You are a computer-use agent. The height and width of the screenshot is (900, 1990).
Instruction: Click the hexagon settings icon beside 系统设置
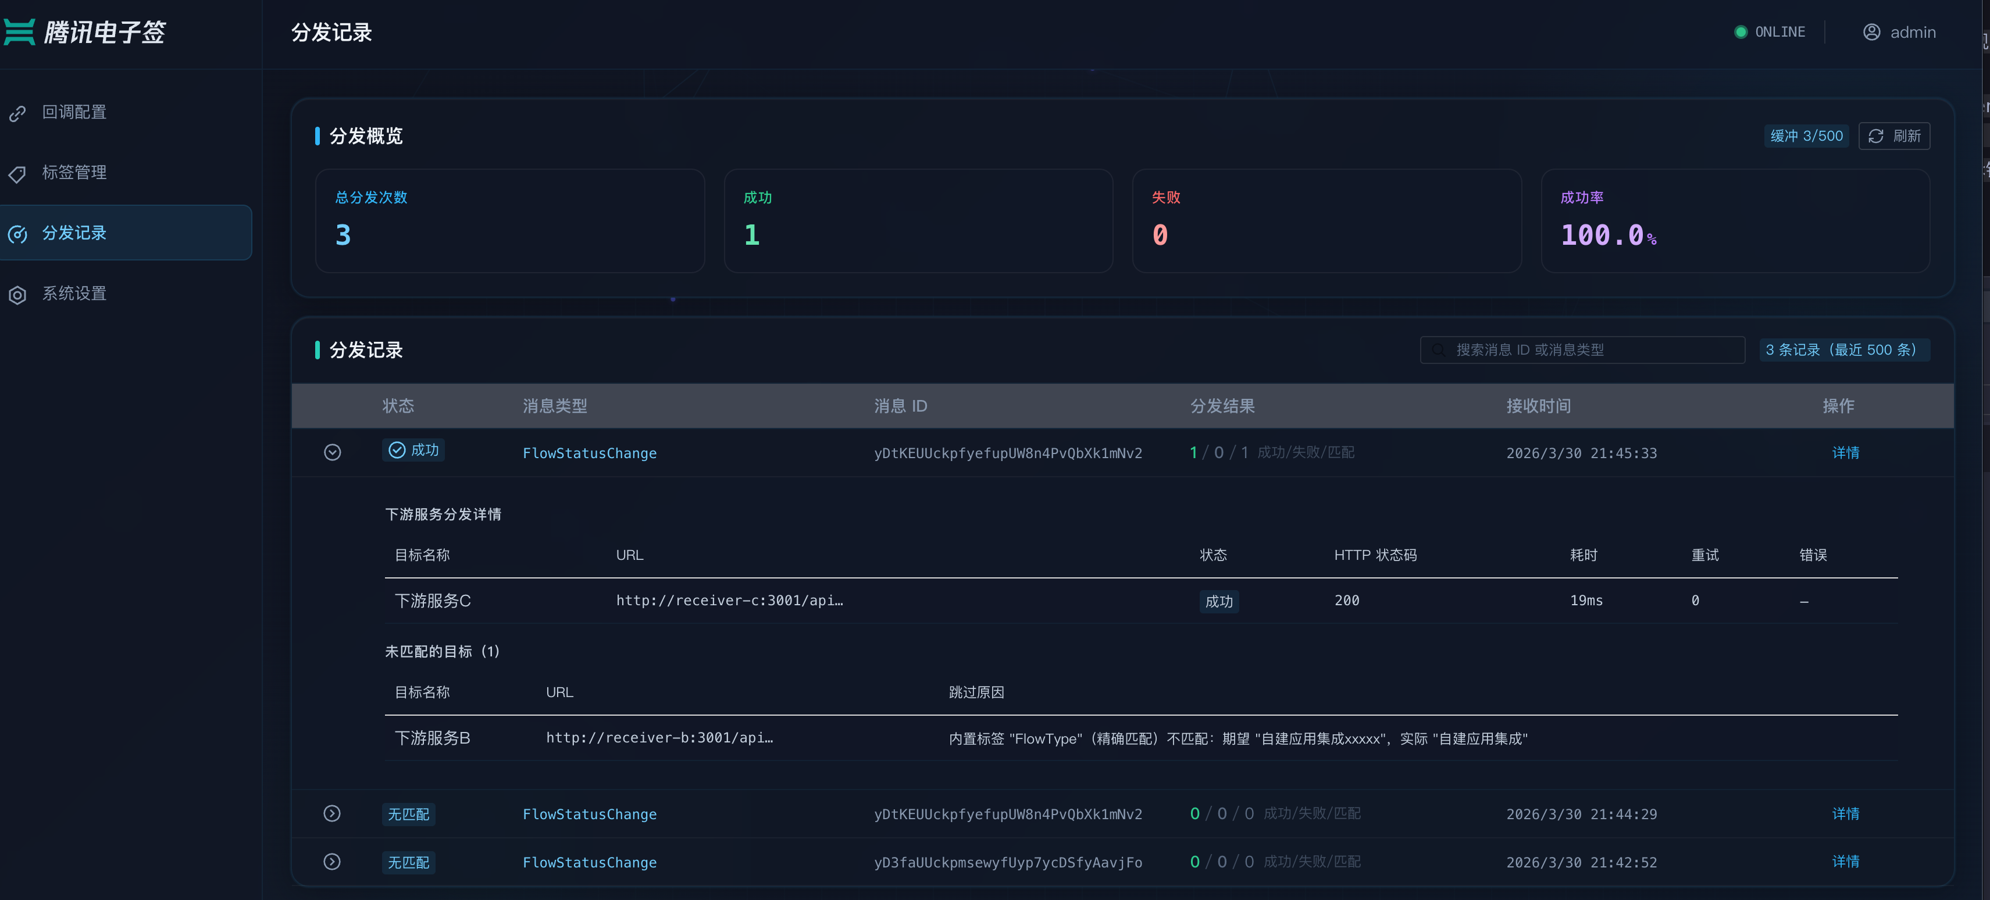(x=18, y=294)
